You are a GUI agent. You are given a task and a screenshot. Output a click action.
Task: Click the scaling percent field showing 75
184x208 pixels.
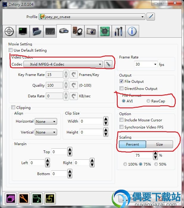tap(143, 155)
